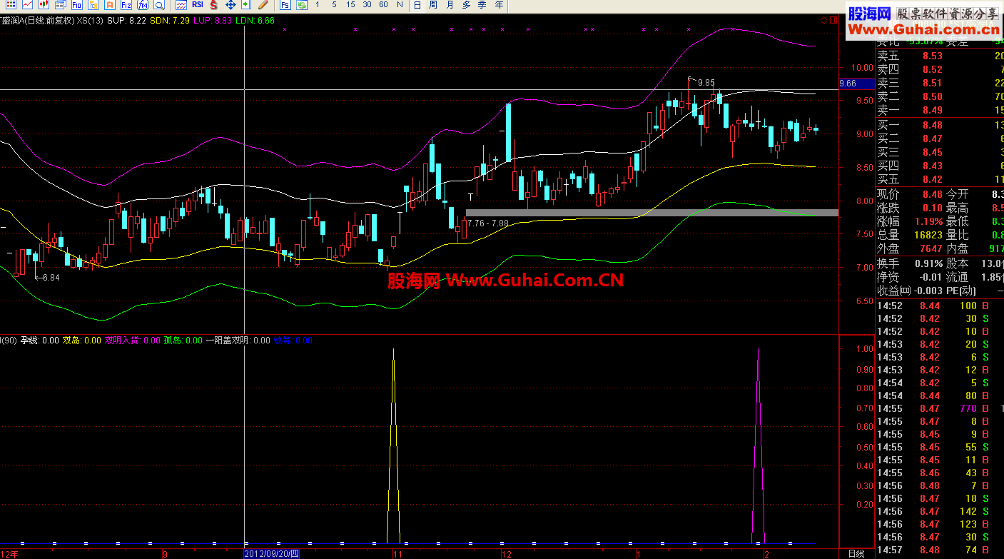Select the 5-minute period
Image resolution: width=1004 pixels, height=559 pixels.
click(334, 5)
